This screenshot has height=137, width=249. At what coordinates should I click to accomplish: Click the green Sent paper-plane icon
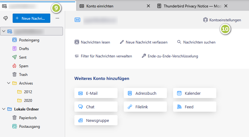tap(15, 57)
